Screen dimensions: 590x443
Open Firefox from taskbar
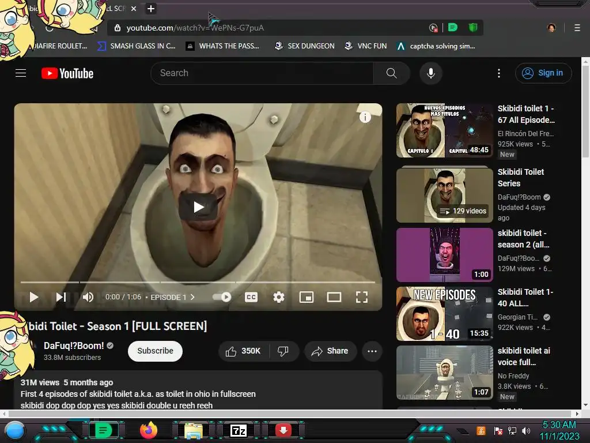(x=148, y=430)
